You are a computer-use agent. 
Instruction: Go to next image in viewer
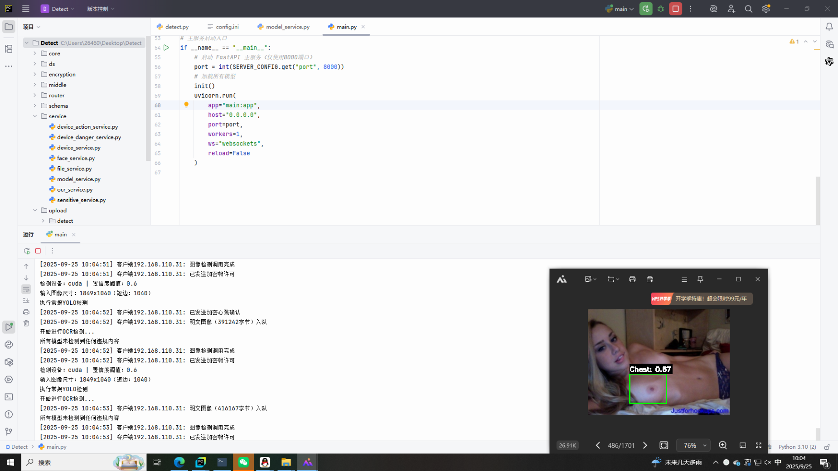(x=645, y=446)
